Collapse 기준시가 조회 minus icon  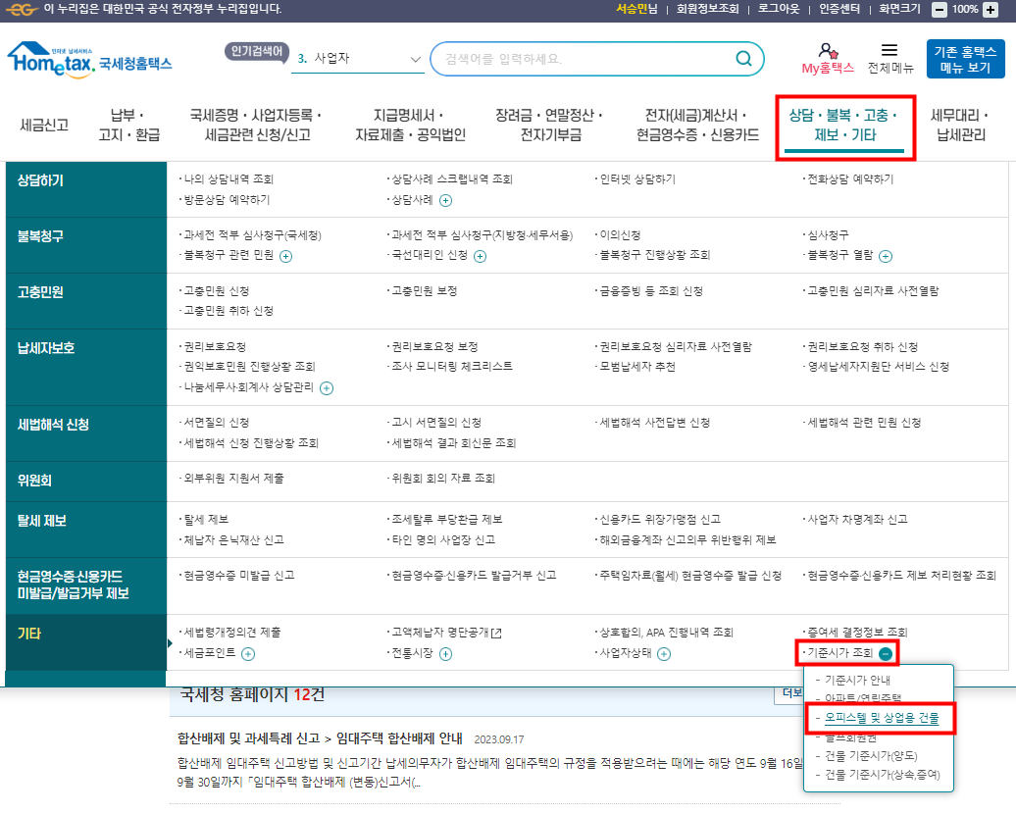tap(886, 654)
